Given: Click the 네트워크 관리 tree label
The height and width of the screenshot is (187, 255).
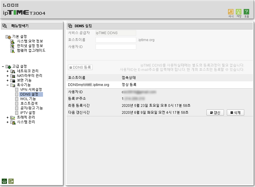Looking at the screenshot, I should coord(28,71).
